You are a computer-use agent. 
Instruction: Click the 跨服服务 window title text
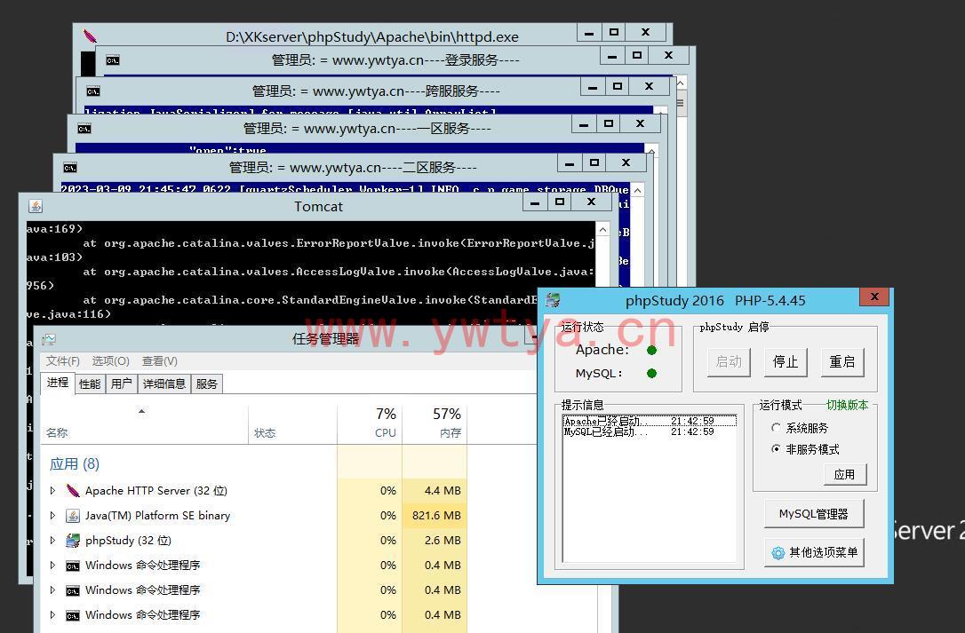376,91
